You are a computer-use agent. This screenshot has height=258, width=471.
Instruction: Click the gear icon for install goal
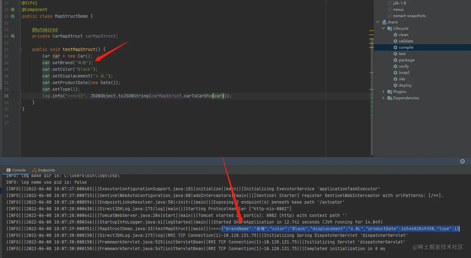pos(395,73)
